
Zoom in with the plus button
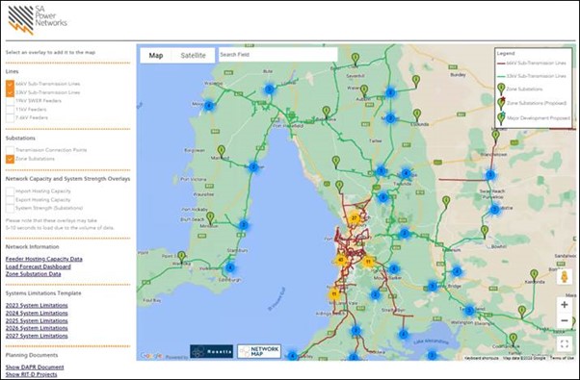click(564, 305)
